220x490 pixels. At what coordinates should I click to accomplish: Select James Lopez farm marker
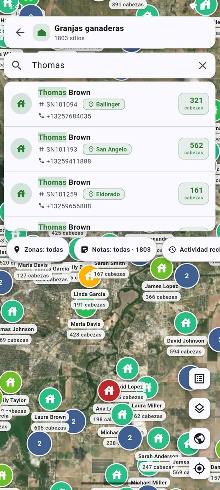(161, 268)
